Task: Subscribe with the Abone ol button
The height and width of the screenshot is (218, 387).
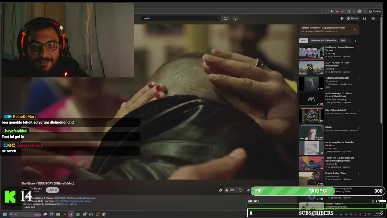Action: (x=52, y=190)
